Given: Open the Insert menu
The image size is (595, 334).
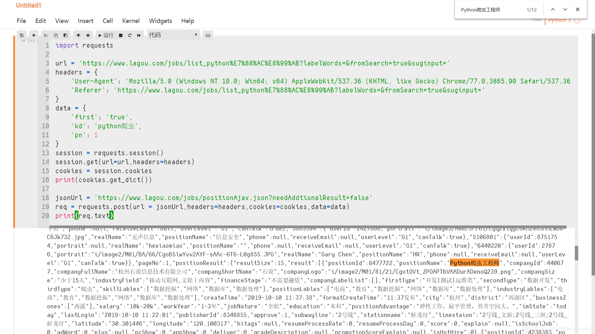Looking at the screenshot, I should point(86,21).
